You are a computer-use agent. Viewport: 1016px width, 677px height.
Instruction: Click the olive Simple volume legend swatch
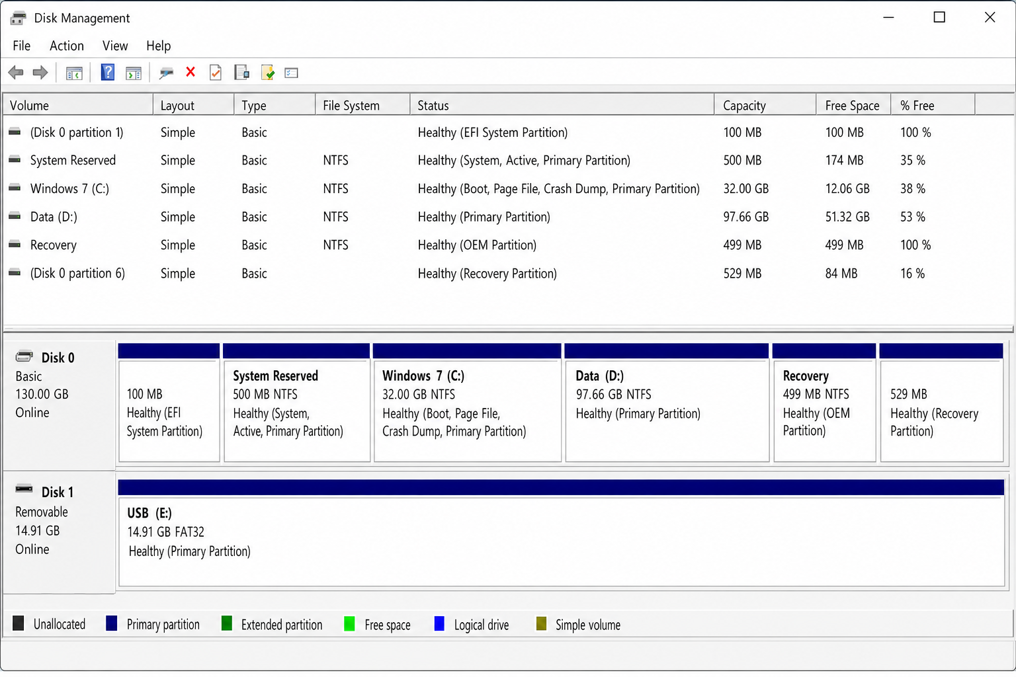click(x=541, y=623)
